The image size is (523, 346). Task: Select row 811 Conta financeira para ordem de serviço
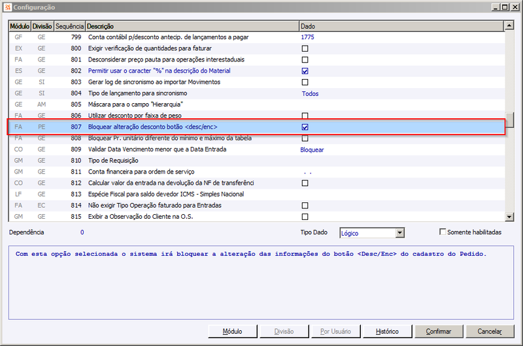point(256,172)
